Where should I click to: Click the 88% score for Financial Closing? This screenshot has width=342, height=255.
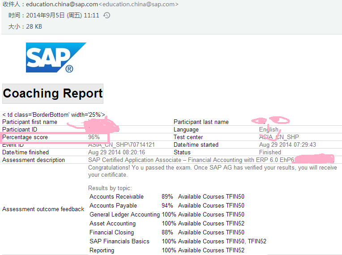point(167,232)
